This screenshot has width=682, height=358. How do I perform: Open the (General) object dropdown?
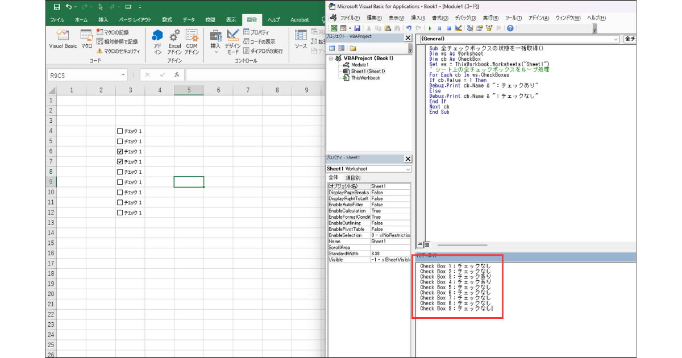pyautogui.click(x=616, y=39)
